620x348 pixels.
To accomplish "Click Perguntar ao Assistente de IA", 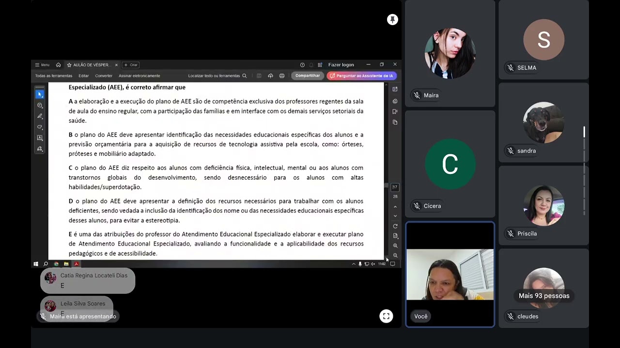I will tap(361, 76).
